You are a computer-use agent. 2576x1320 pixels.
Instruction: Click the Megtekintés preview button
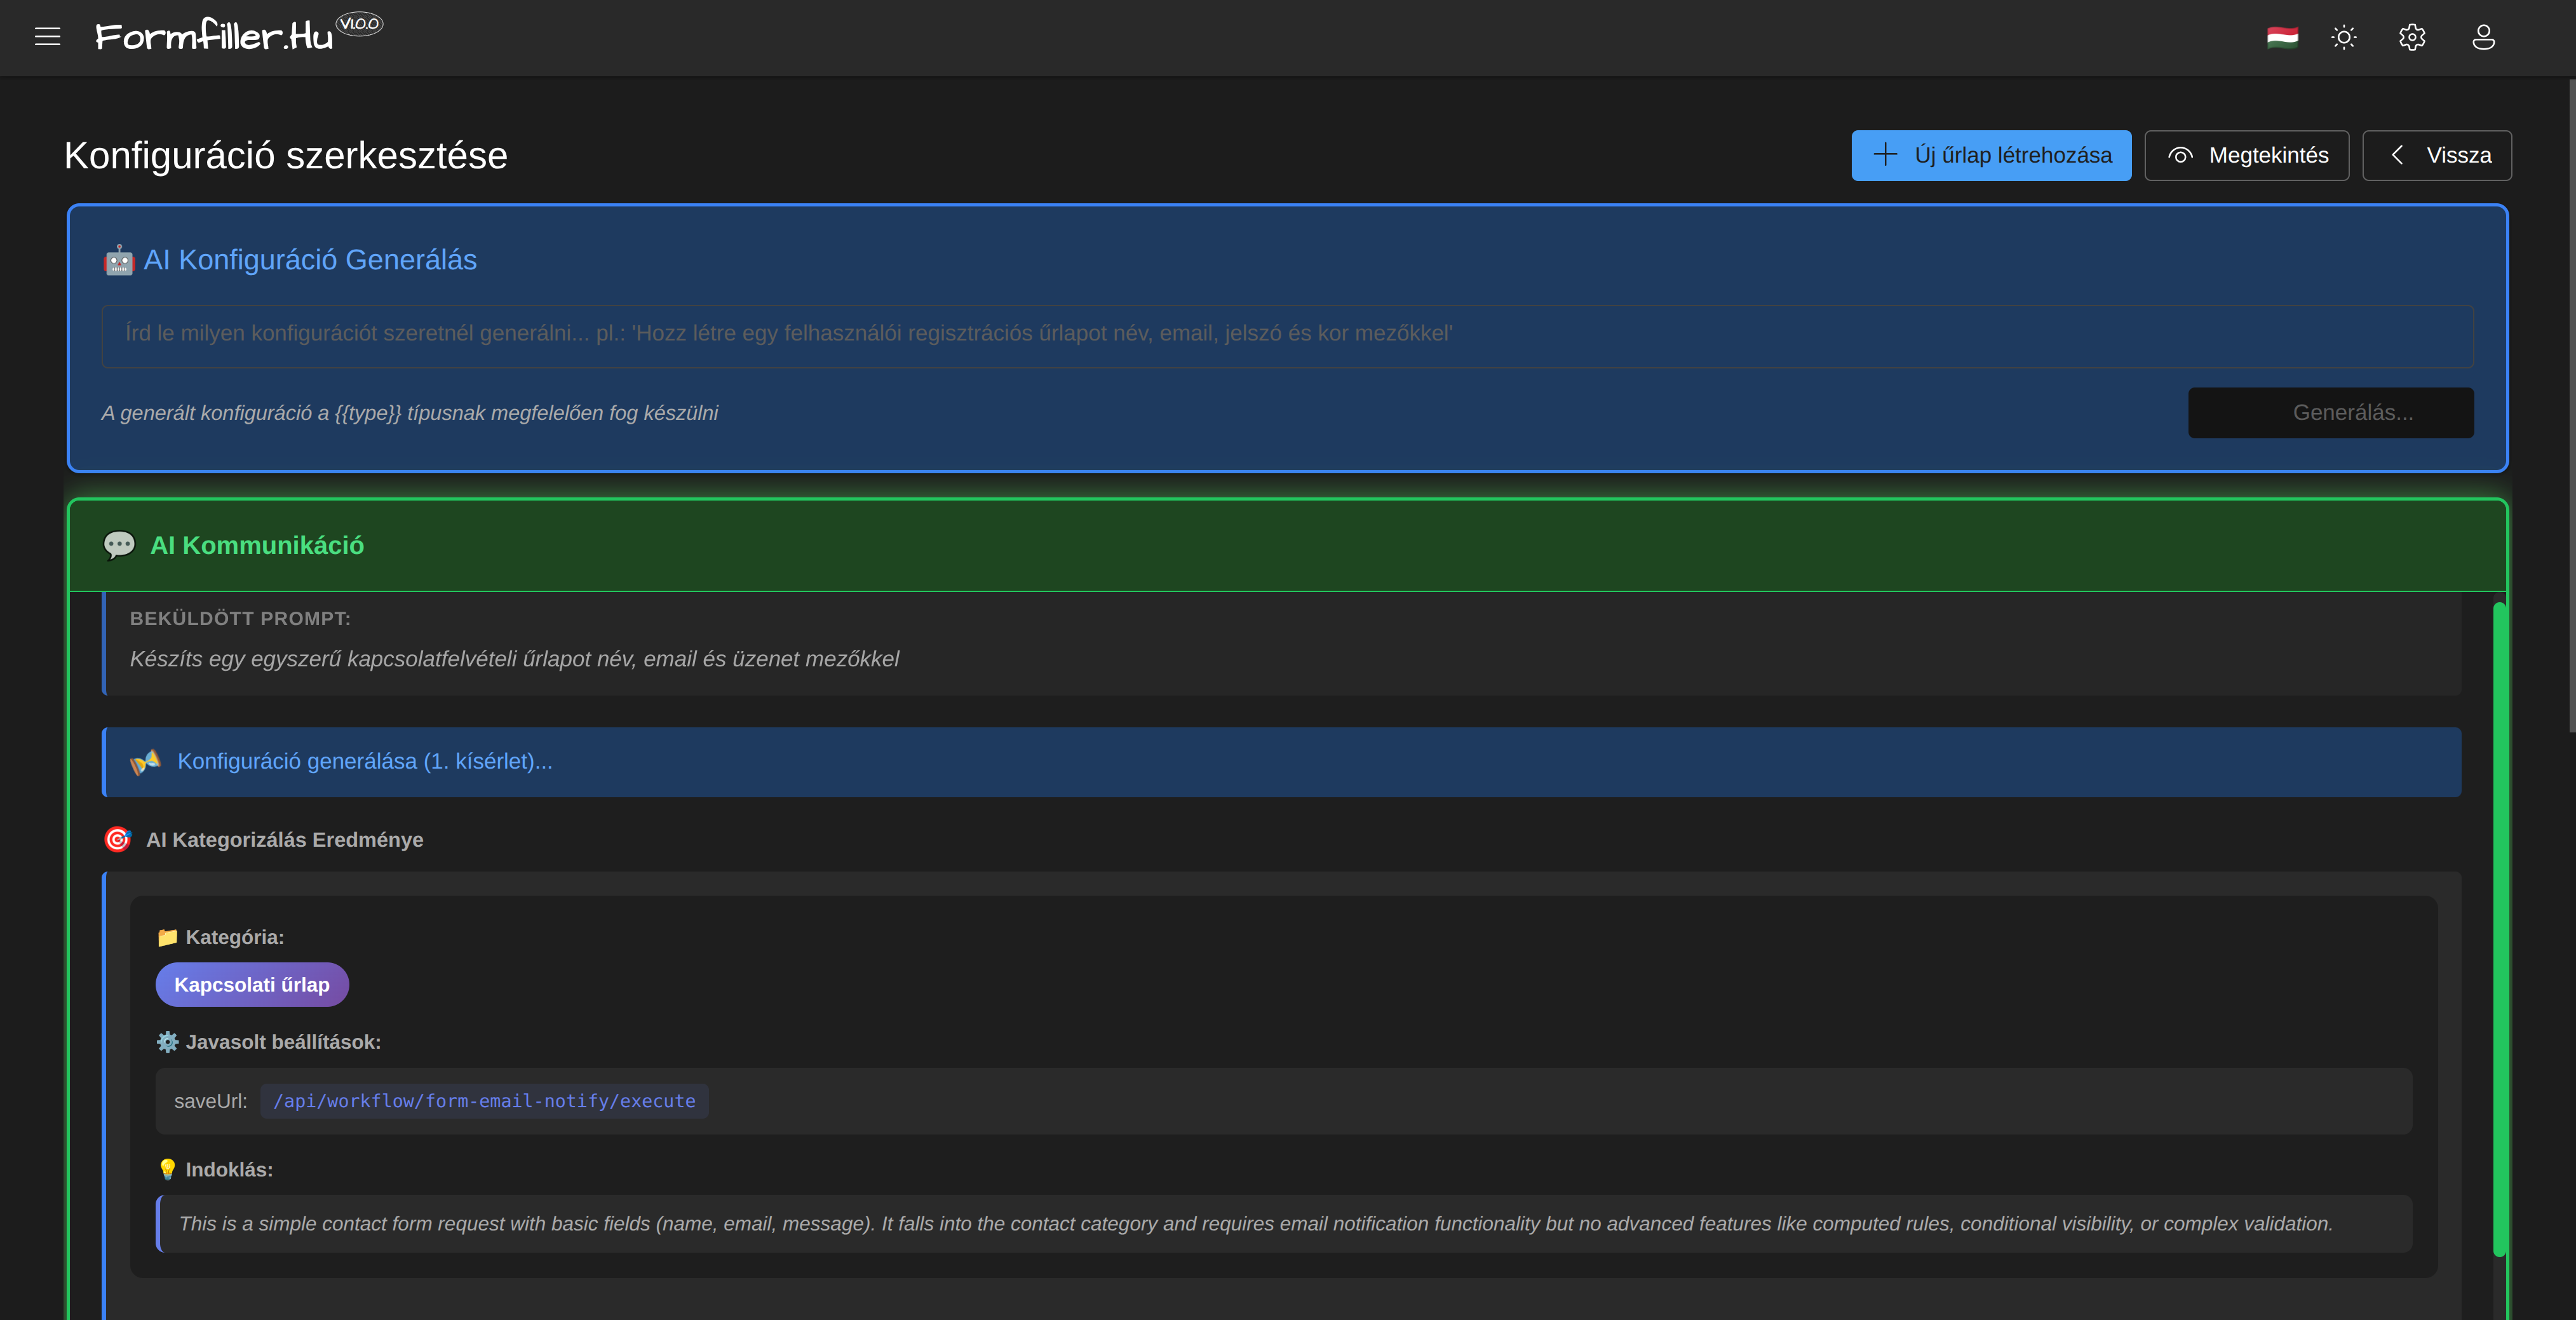click(2246, 155)
